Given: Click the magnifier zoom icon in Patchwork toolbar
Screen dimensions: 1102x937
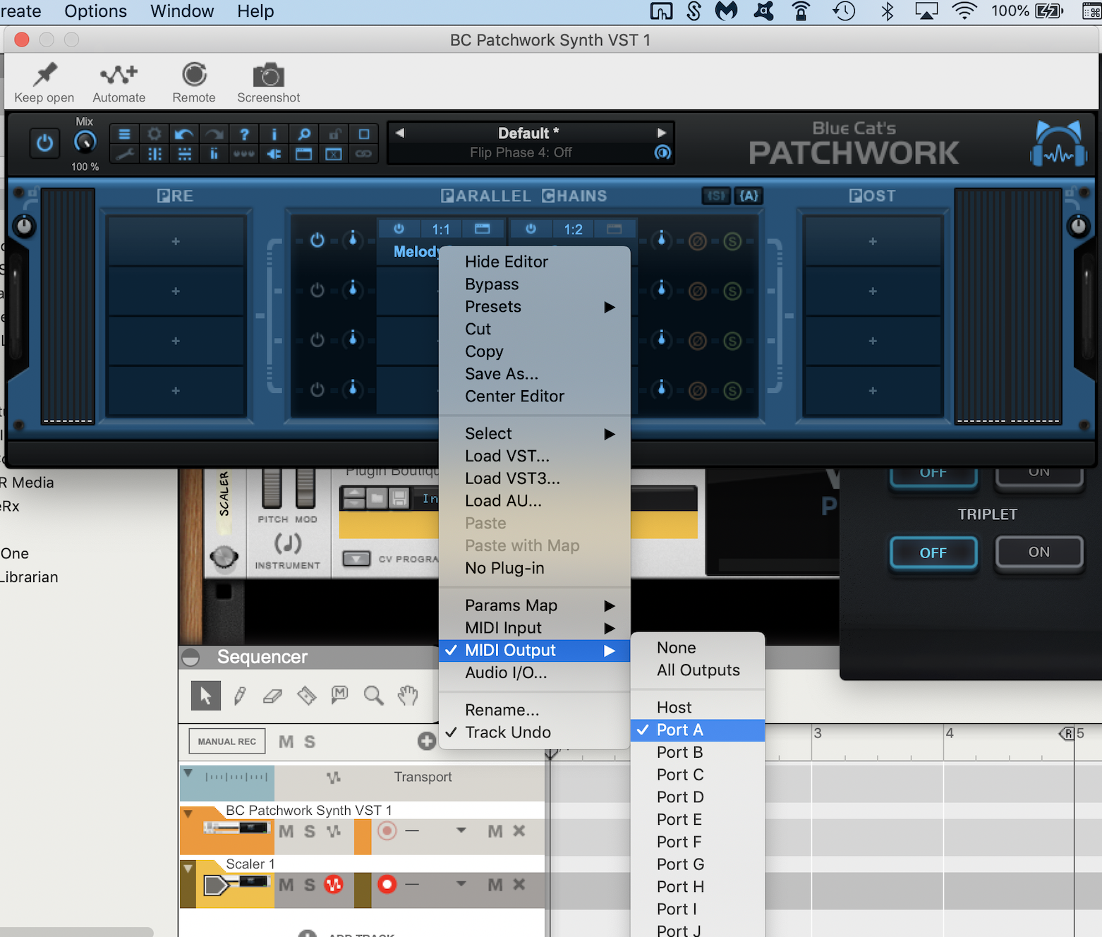Looking at the screenshot, I should (x=304, y=134).
